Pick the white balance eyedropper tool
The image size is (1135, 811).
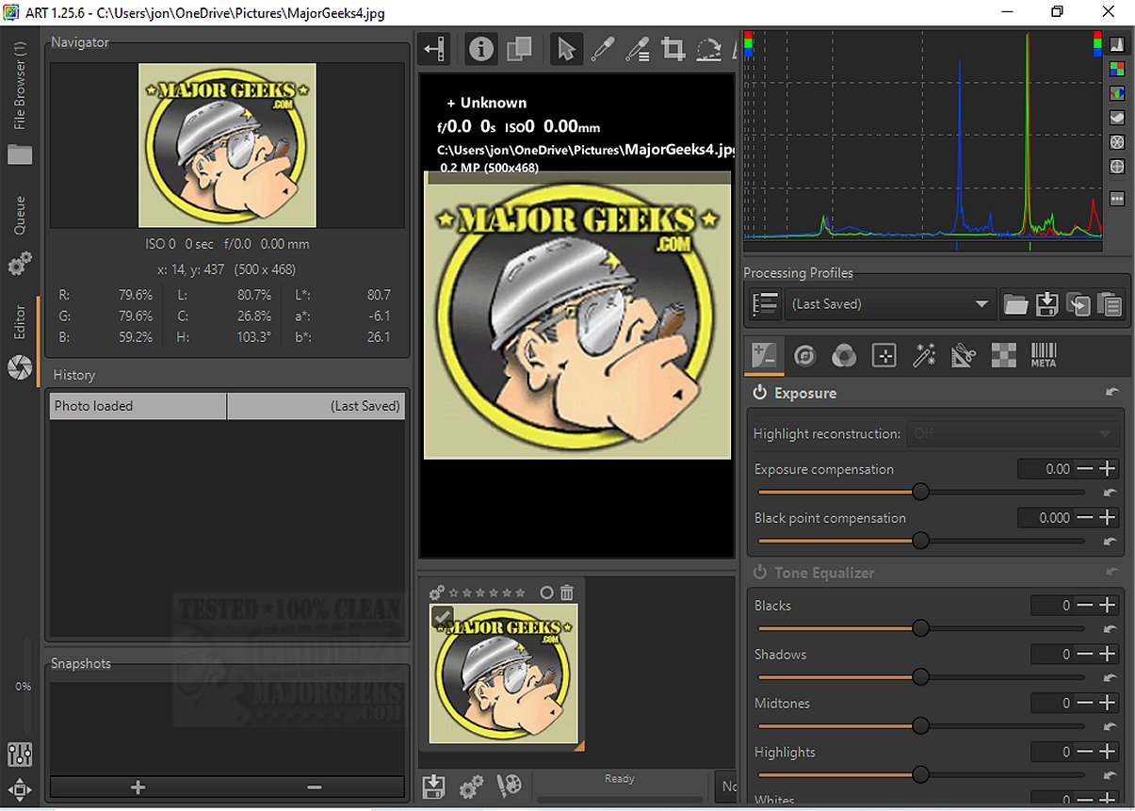[602, 50]
